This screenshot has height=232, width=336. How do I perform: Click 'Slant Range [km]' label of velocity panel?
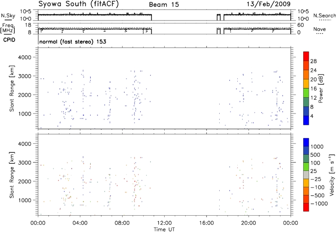[x=12, y=175]
